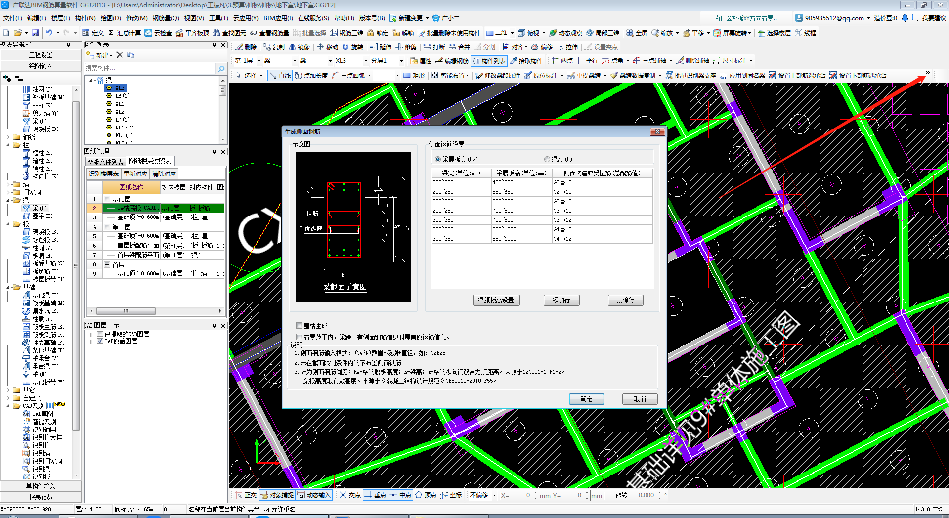
Task: Check the 整楼生成 checkbox
Action: point(299,326)
